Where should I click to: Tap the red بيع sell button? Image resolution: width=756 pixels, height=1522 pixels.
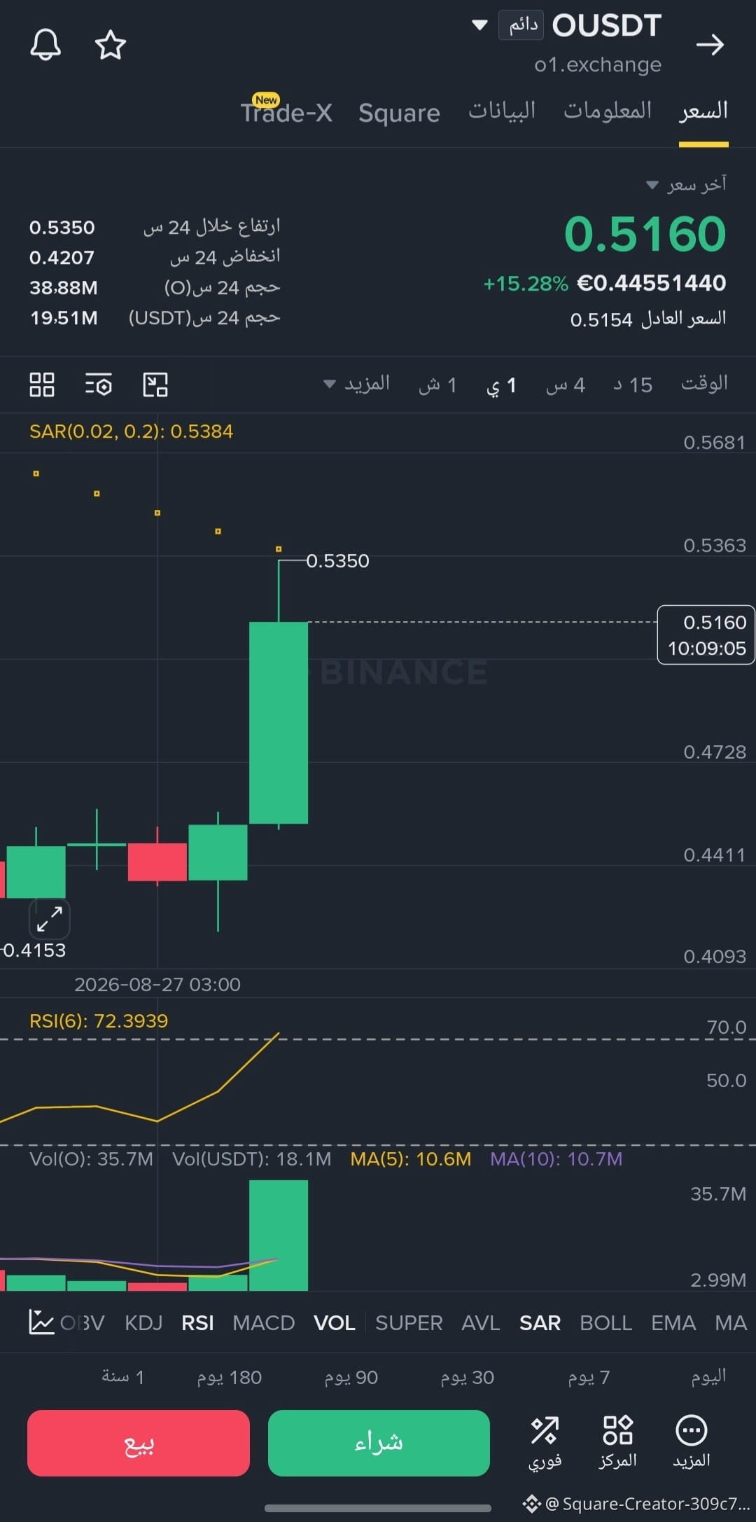(x=139, y=1443)
